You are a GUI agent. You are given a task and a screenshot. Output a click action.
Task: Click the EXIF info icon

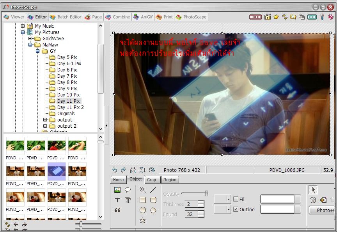tap(312, 17)
